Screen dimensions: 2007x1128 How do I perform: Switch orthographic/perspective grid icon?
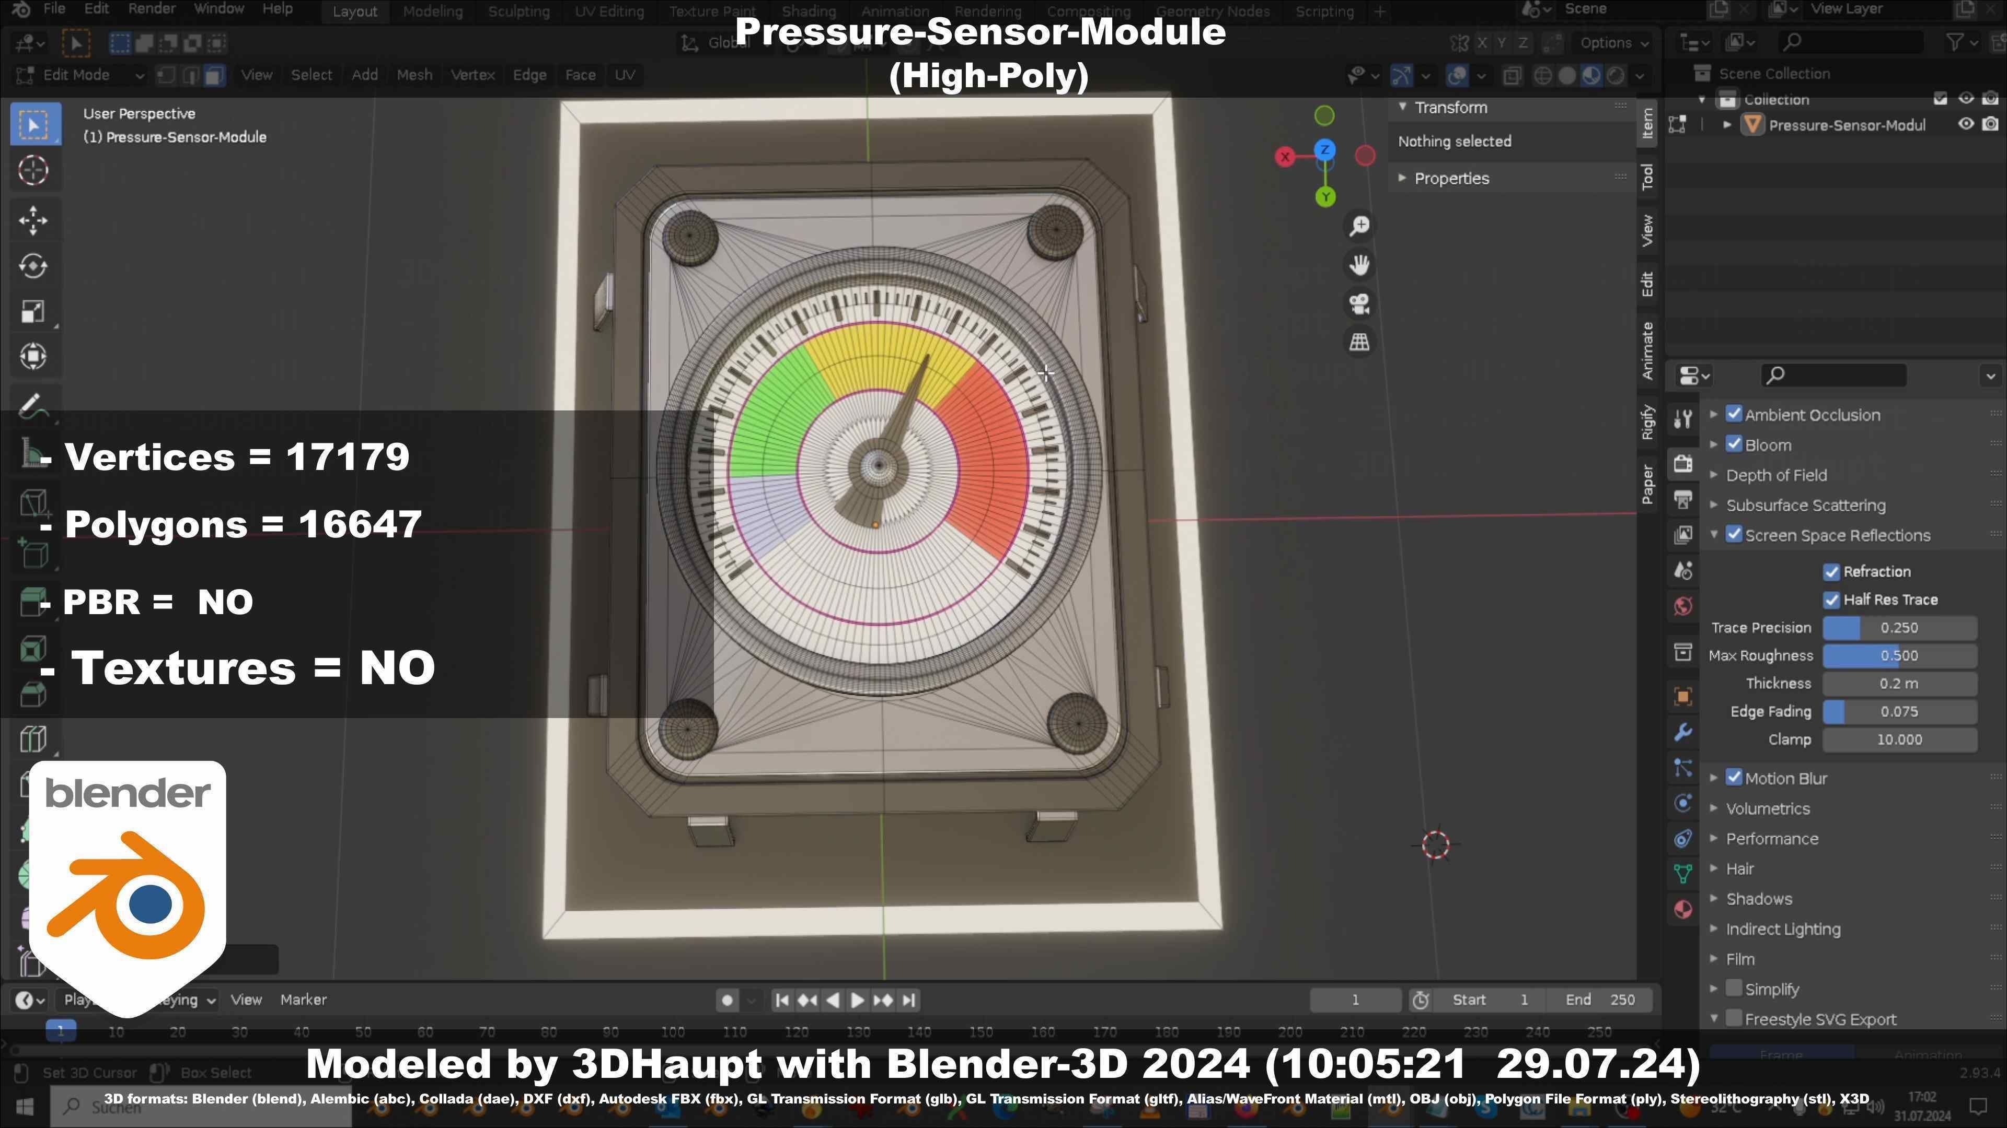point(1359,342)
